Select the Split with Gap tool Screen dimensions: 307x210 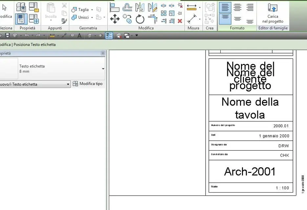coord(171,6)
